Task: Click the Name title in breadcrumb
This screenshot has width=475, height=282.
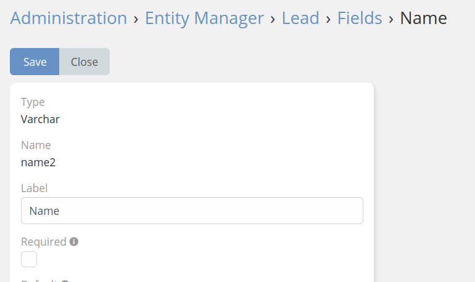Action: 423,18
